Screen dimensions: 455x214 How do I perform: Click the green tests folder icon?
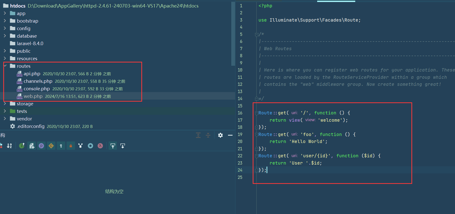click(x=13, y=111)
